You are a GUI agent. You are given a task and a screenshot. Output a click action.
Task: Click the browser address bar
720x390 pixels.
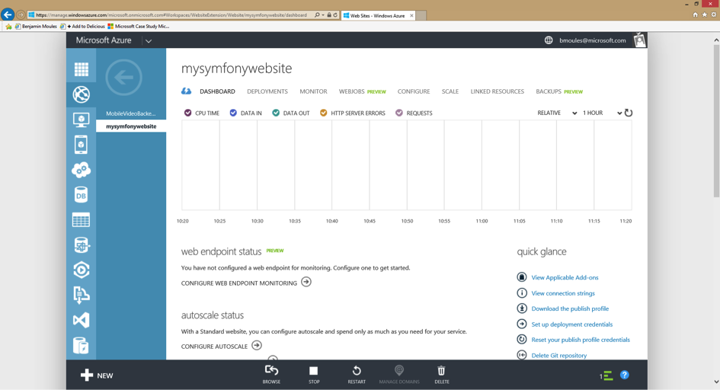tap(171, 15)
